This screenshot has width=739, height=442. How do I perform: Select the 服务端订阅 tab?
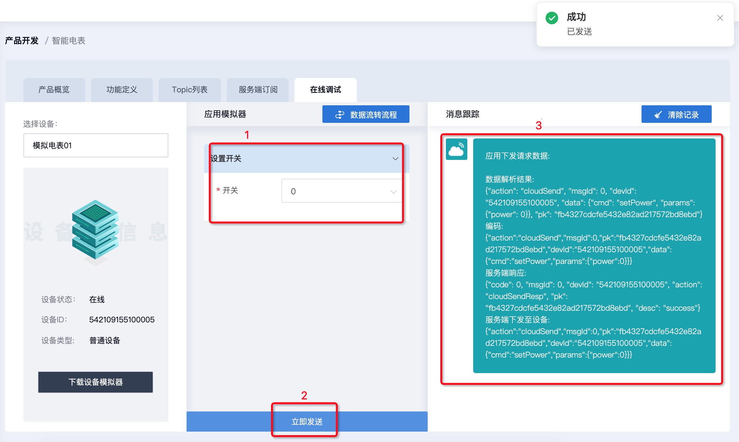[x=258, y=90]
